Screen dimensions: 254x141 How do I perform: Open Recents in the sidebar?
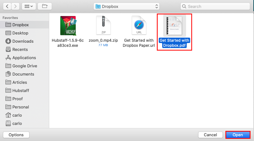coord(24,50)
